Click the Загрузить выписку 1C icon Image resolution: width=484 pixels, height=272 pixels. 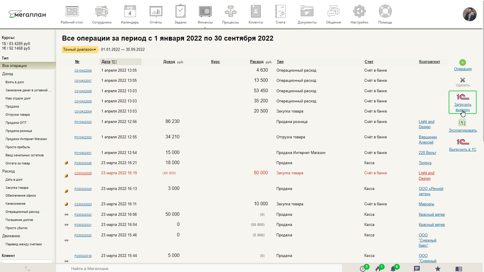463,97
